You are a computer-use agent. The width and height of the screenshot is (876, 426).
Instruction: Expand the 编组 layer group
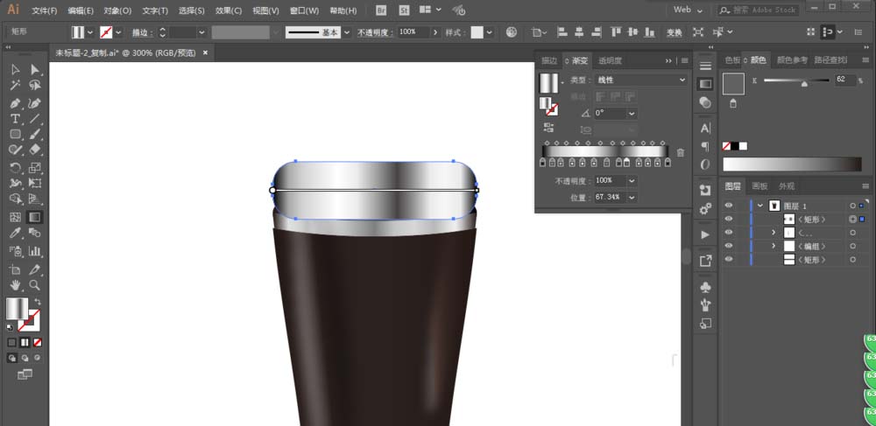point(773,247)
